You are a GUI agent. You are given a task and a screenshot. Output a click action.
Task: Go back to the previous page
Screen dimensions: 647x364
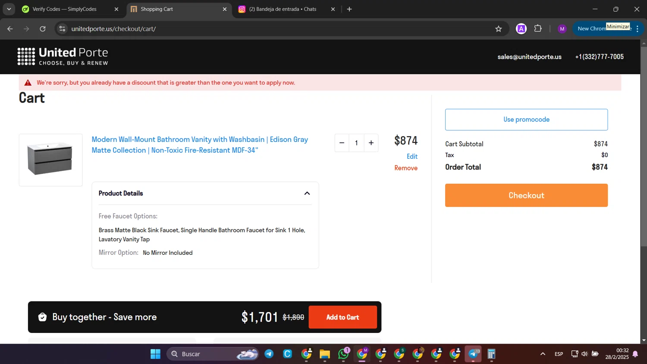[x=10, y=29]
